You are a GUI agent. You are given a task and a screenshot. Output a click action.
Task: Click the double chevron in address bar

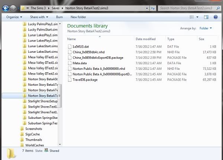coord(28,8)
